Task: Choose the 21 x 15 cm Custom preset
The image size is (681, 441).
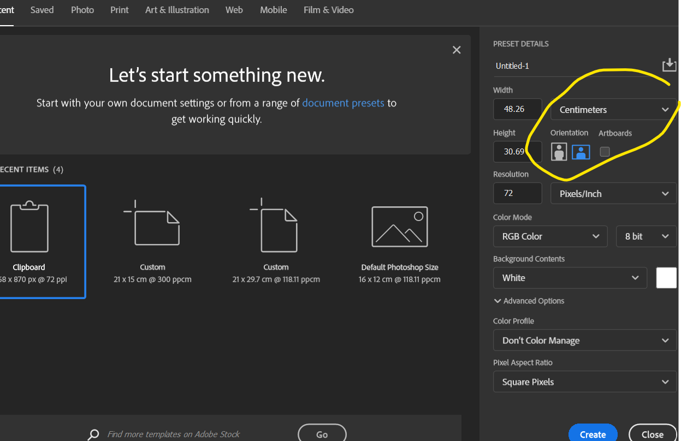Action: pos(152,242)
